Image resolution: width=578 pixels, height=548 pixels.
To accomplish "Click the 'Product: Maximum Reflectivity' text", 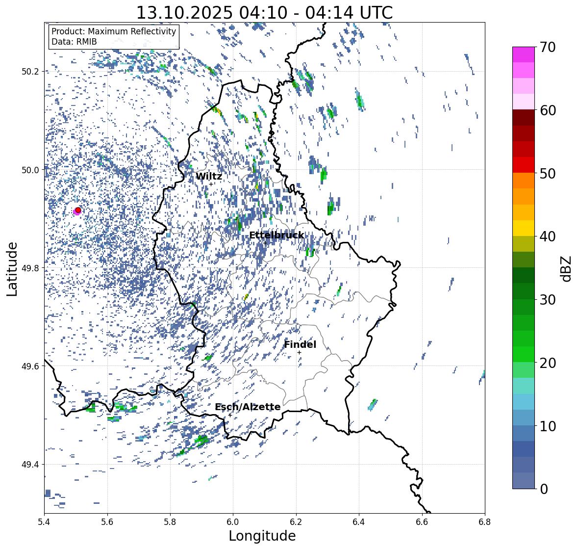I will pyautogui.click(x=114, y=31).
